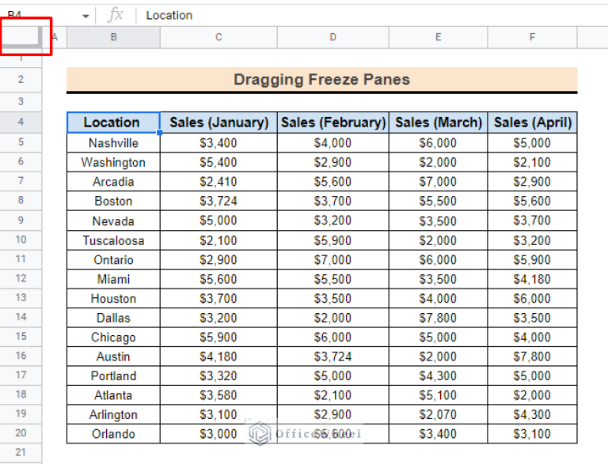Select the Atlanta cell
Screen dimensions: 608x464
pos(113,395)
